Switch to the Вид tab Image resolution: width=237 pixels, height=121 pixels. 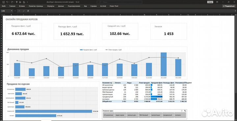[x=85, y=6]
